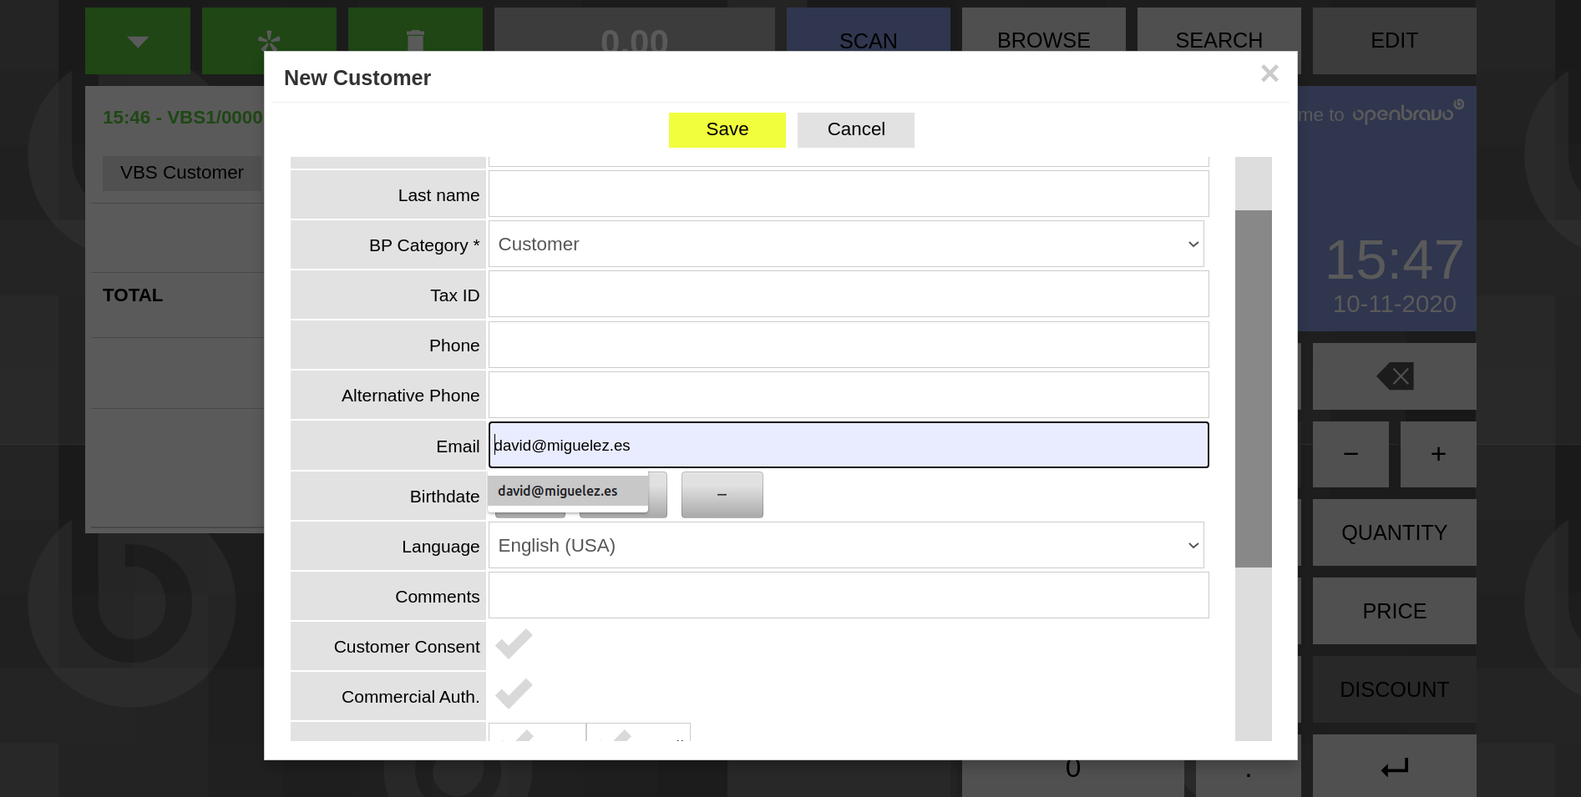Click the Birthdate dash button

coord(722,495)
